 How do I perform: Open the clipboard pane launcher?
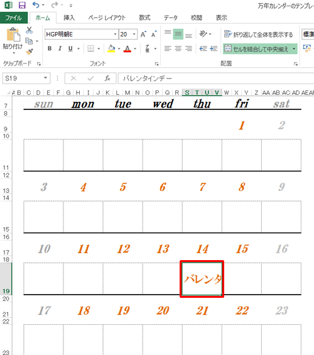(39, 64)
